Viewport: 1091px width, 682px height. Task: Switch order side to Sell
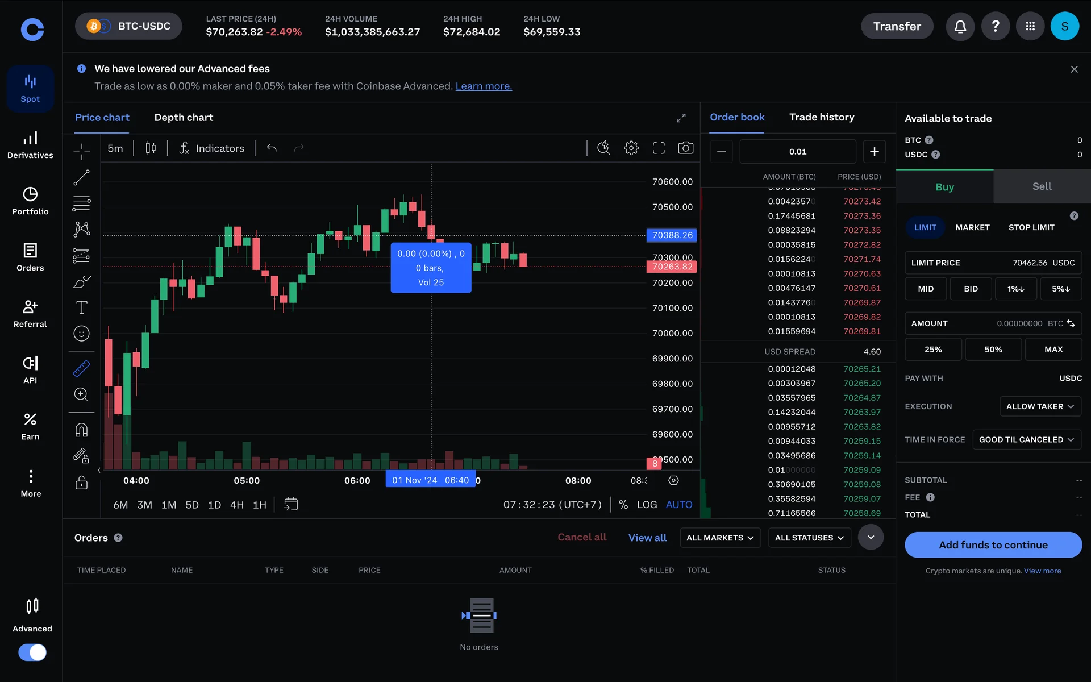1042,186
